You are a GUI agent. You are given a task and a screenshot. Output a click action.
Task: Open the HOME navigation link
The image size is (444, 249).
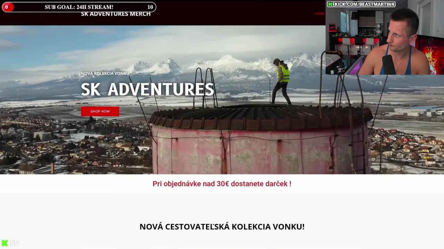point(319,13)
